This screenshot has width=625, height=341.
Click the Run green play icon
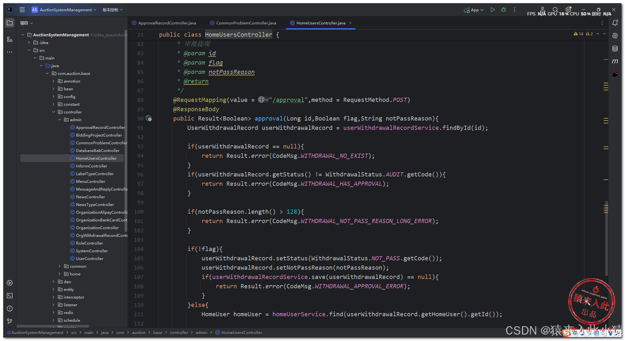point(492,10)
